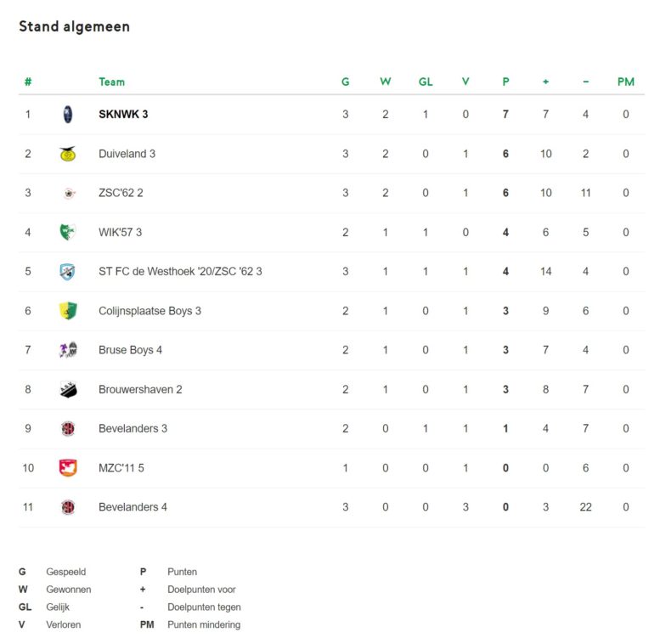Open ST FC de Westhoek '20/ZSC '62 3
The height and width of the screenshot is (638, 660).
point(180,272)
